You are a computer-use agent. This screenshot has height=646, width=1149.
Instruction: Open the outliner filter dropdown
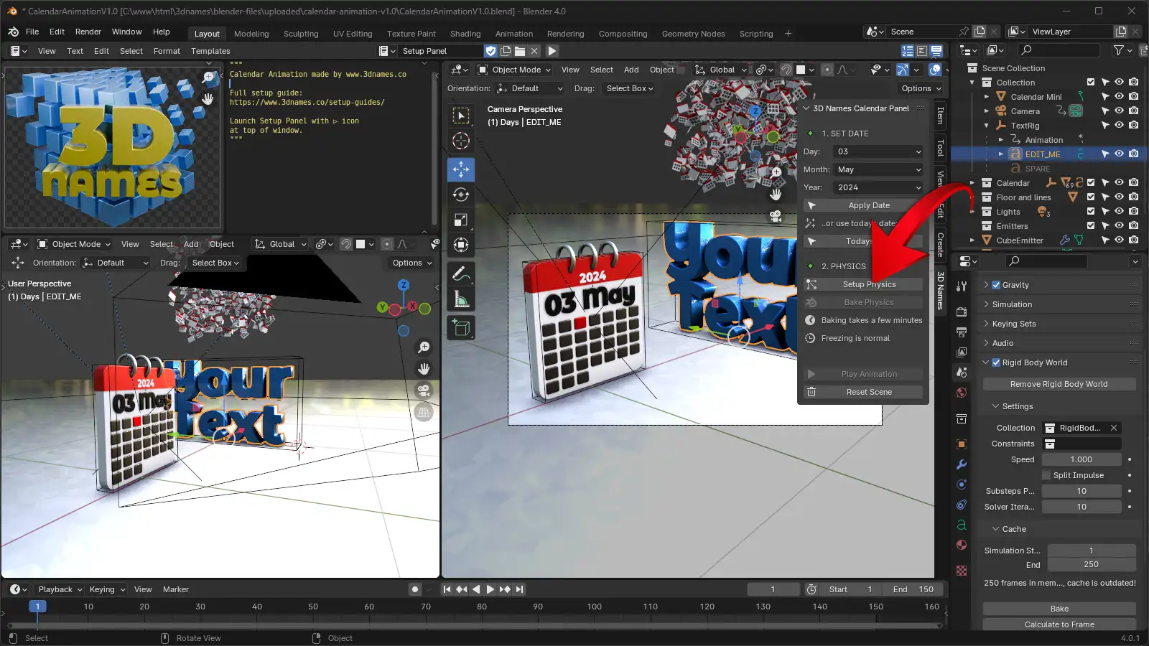pyautogui.click(x=1122, y=50)
